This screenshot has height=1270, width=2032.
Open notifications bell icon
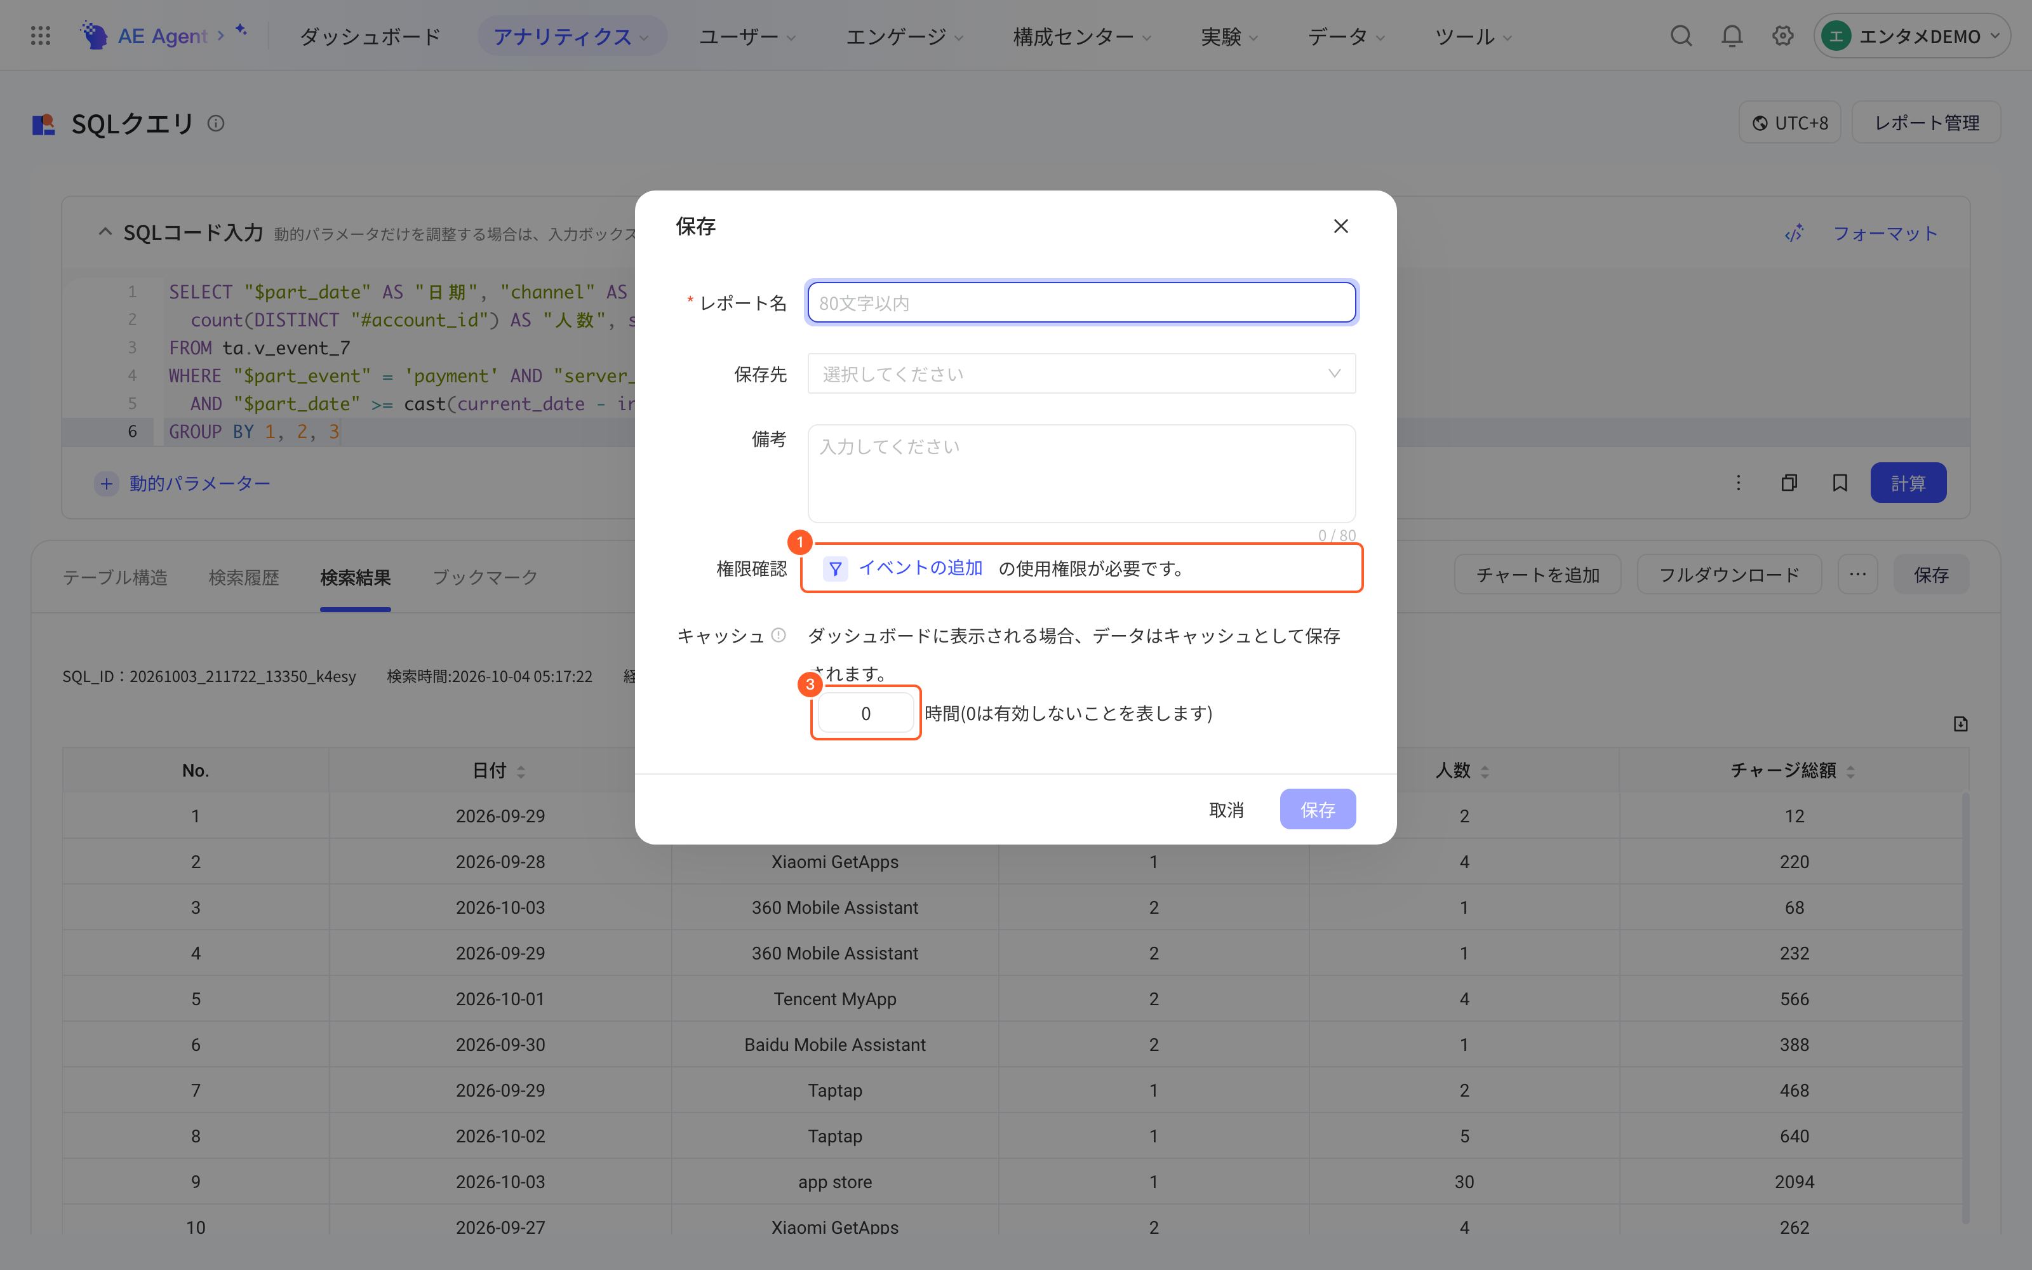[1732, 36]
